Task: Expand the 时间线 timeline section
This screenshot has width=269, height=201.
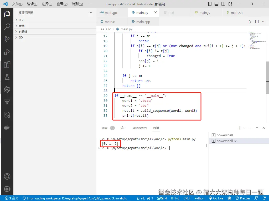Action: 55,32
